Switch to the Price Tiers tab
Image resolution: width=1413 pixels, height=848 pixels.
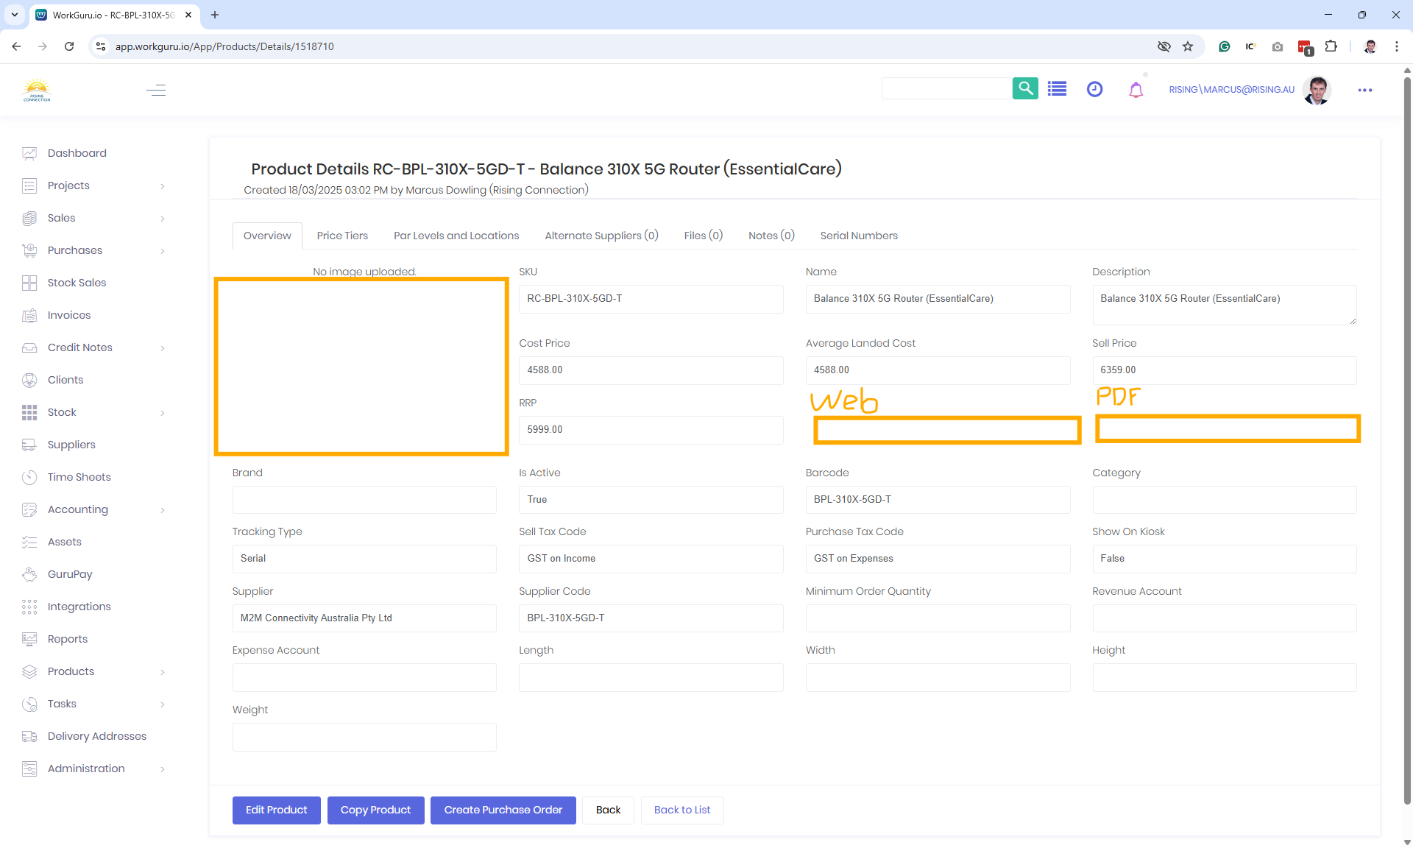click(x=342, y=236)
